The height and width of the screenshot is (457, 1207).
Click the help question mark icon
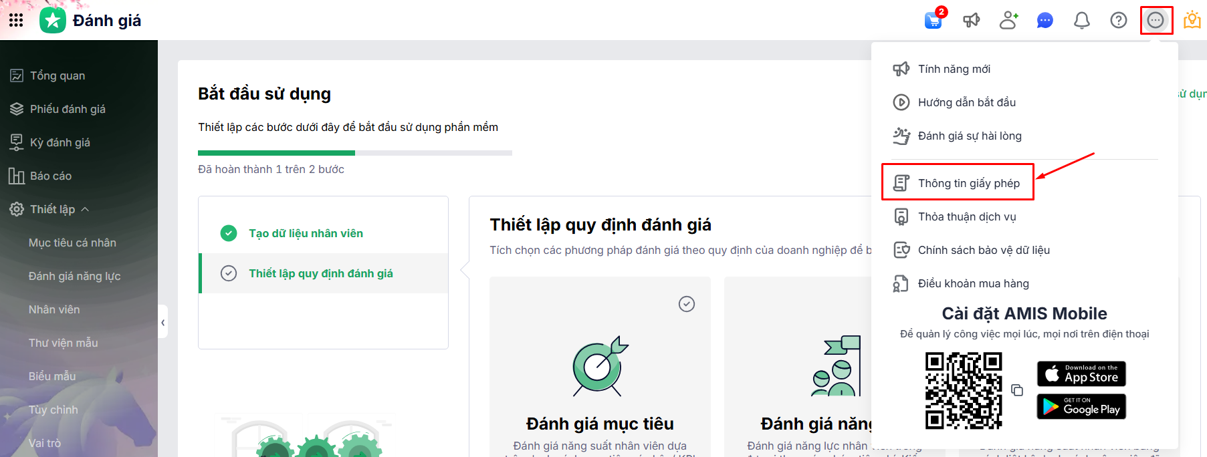[1119, 21]
